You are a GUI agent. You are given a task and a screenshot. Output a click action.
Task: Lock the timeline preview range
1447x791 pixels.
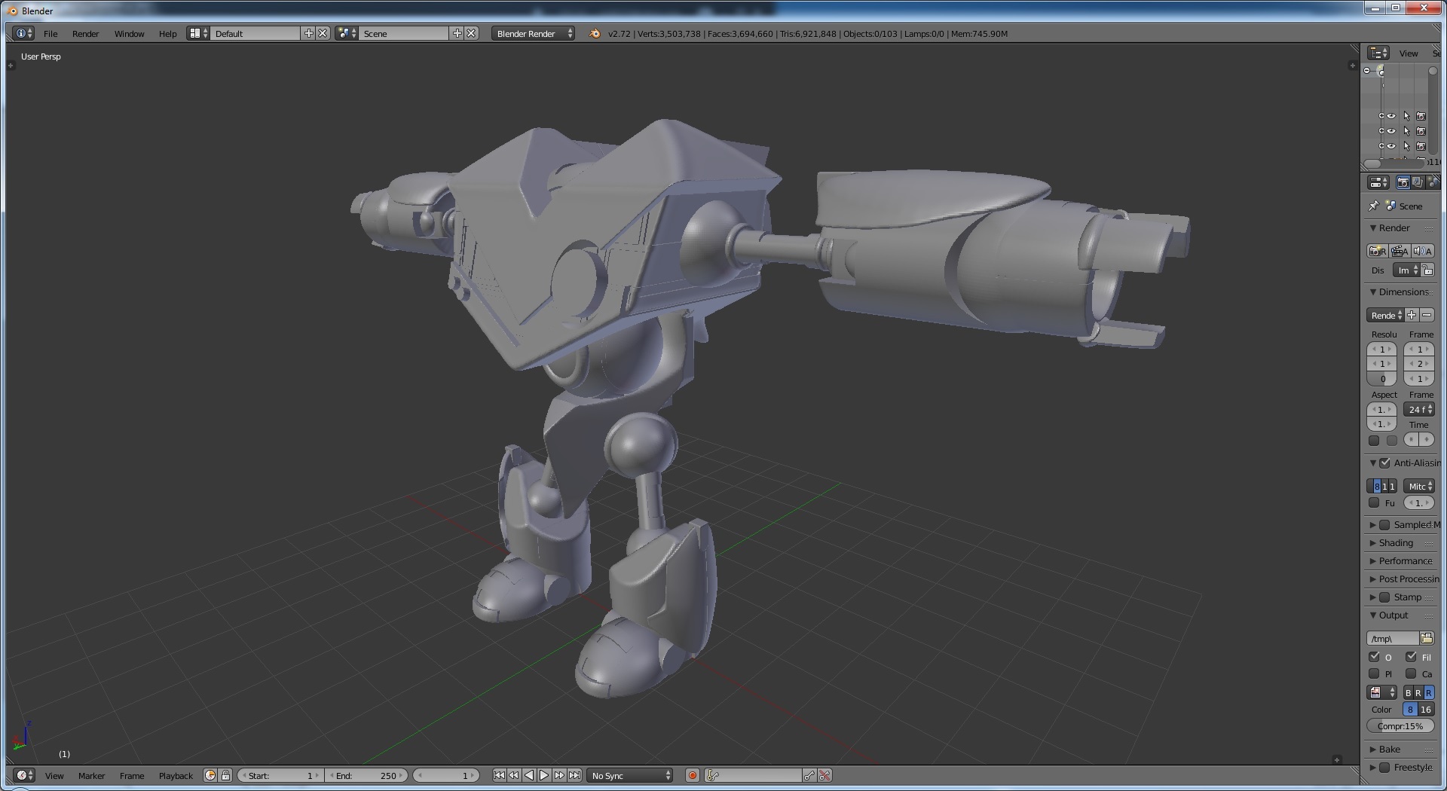click(x=225, y=775)
